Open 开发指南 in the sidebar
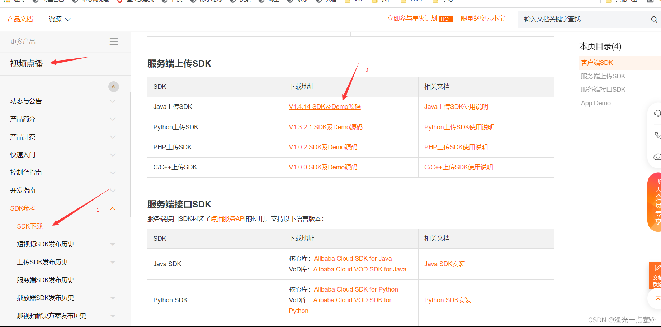661x327 pixels. coord(23,191)
